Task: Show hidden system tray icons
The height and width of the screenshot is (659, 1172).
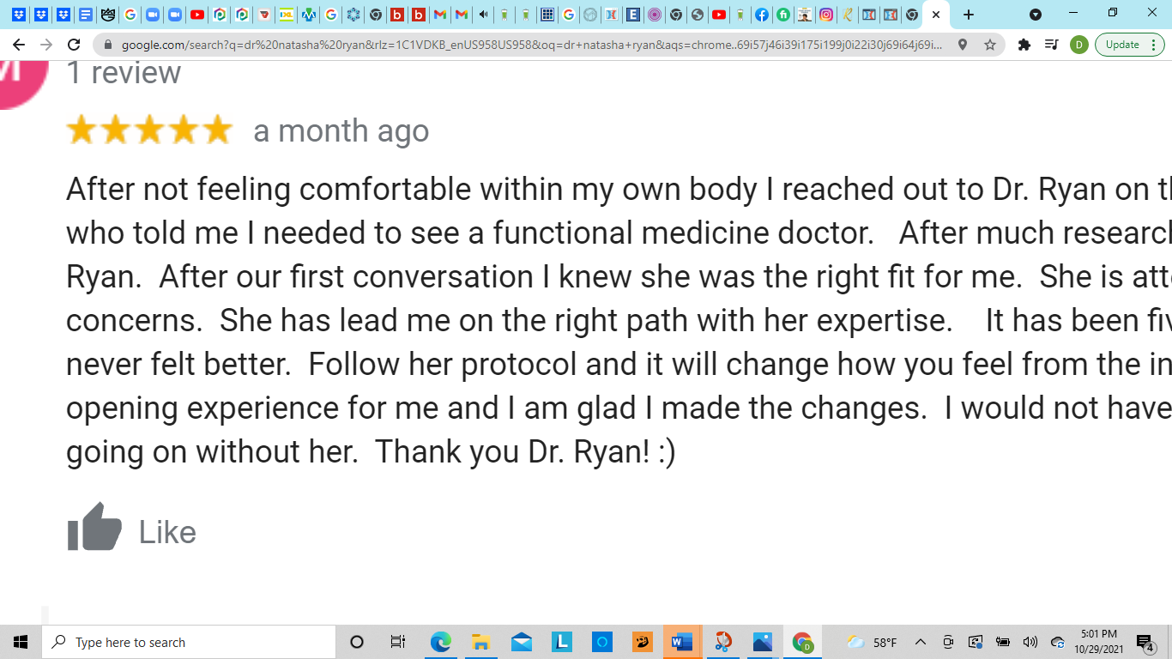Action: (920, 642)
